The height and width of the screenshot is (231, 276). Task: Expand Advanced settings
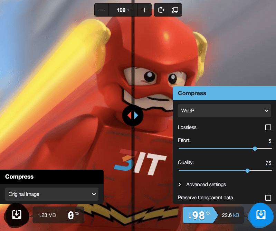[202, 184]
